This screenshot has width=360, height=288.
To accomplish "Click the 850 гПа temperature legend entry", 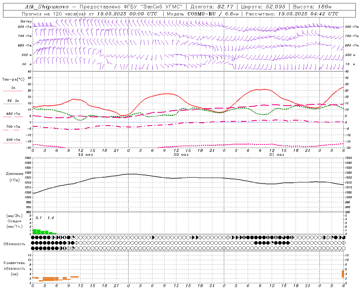I will point(13,114).
